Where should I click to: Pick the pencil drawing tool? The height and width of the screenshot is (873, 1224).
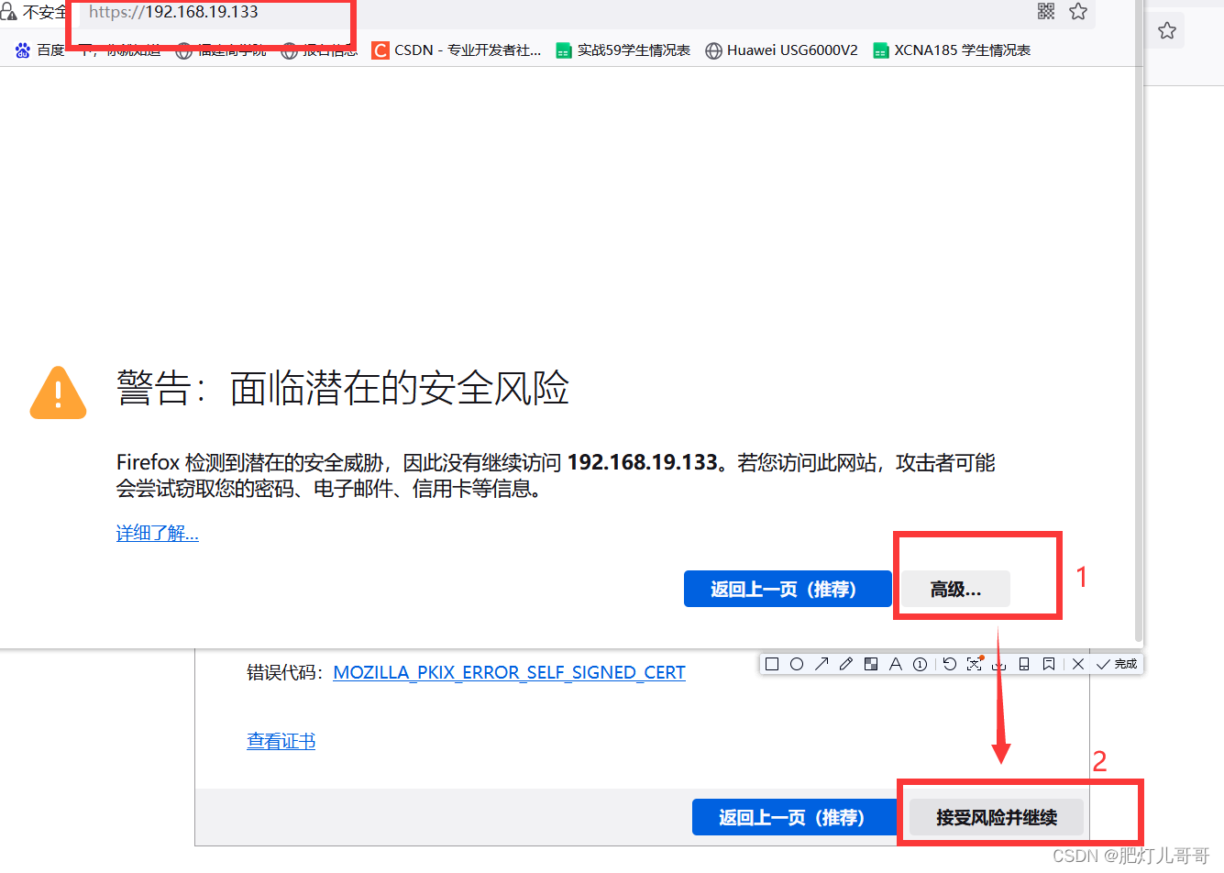click(846, 664)
